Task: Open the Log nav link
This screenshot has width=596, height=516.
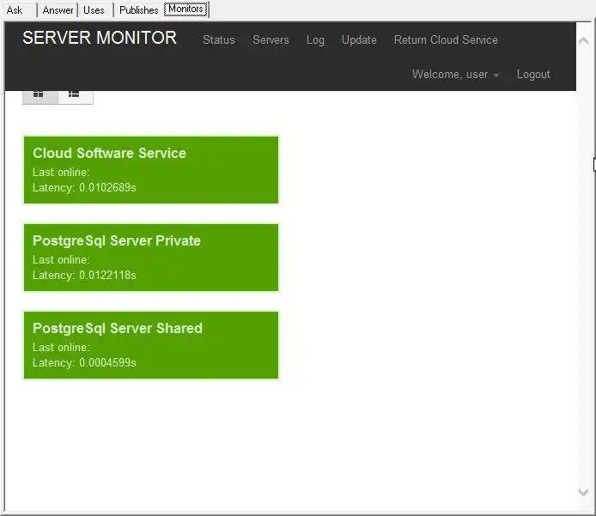Action: pyautogui.click(x=315, y=39)
